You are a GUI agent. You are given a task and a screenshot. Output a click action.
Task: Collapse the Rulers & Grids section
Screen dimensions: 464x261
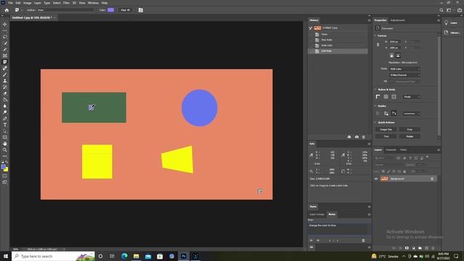click(x=376, y=89)
